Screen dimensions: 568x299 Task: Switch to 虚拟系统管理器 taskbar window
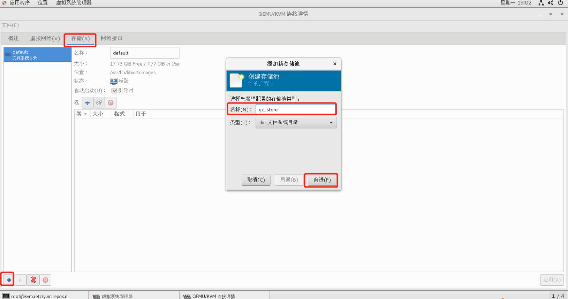coord(134,296)
